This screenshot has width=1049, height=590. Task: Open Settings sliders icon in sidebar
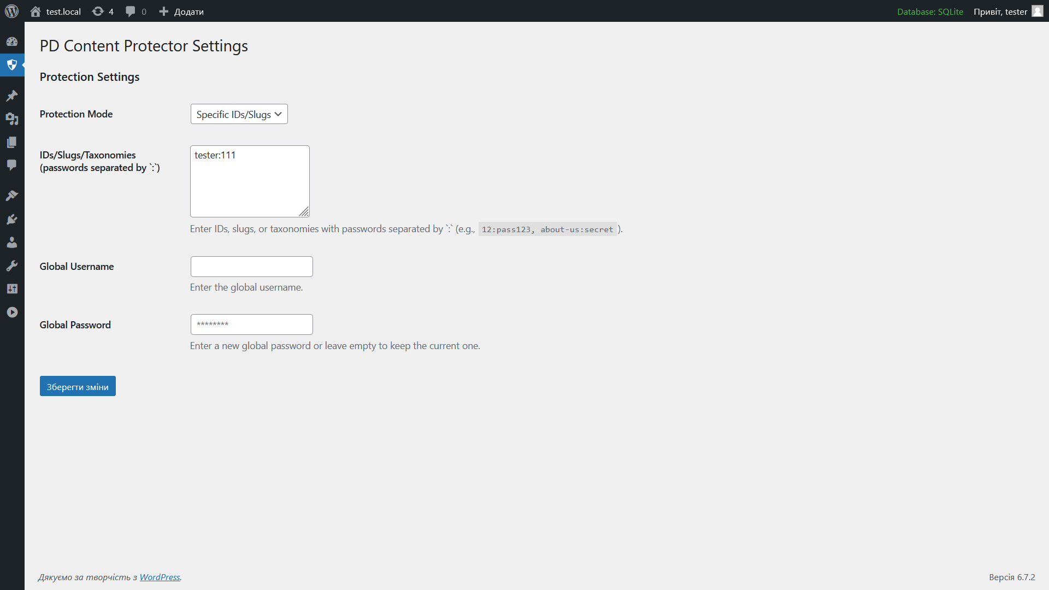tap(12, 288)
